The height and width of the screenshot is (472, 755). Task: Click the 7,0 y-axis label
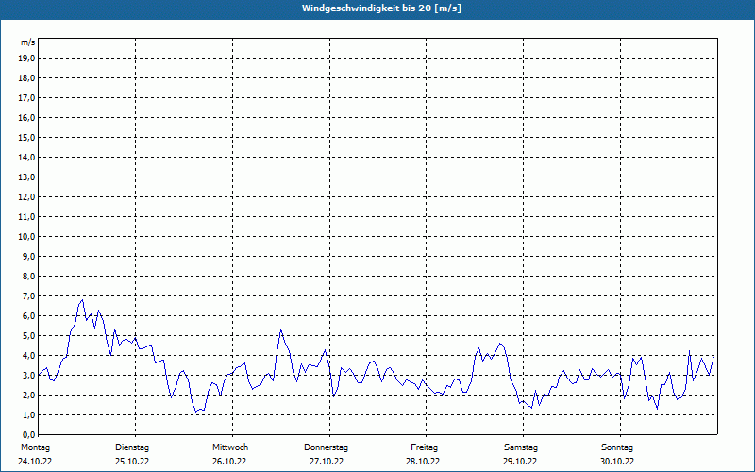[x=28, y=296]
